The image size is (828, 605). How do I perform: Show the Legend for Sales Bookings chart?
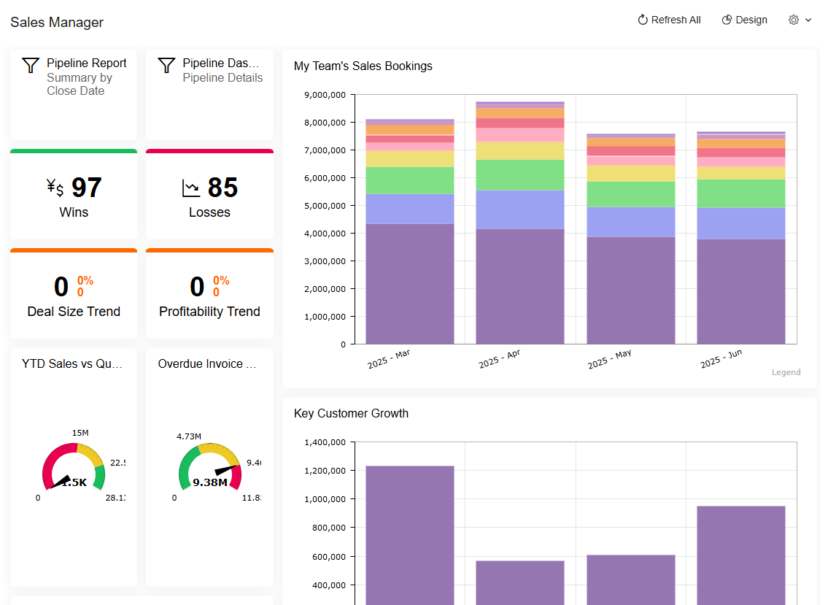point(786,372)
